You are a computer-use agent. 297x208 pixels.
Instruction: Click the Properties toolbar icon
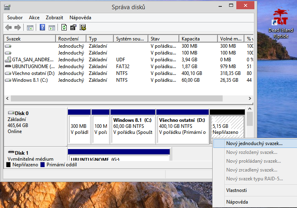point(73,28)
